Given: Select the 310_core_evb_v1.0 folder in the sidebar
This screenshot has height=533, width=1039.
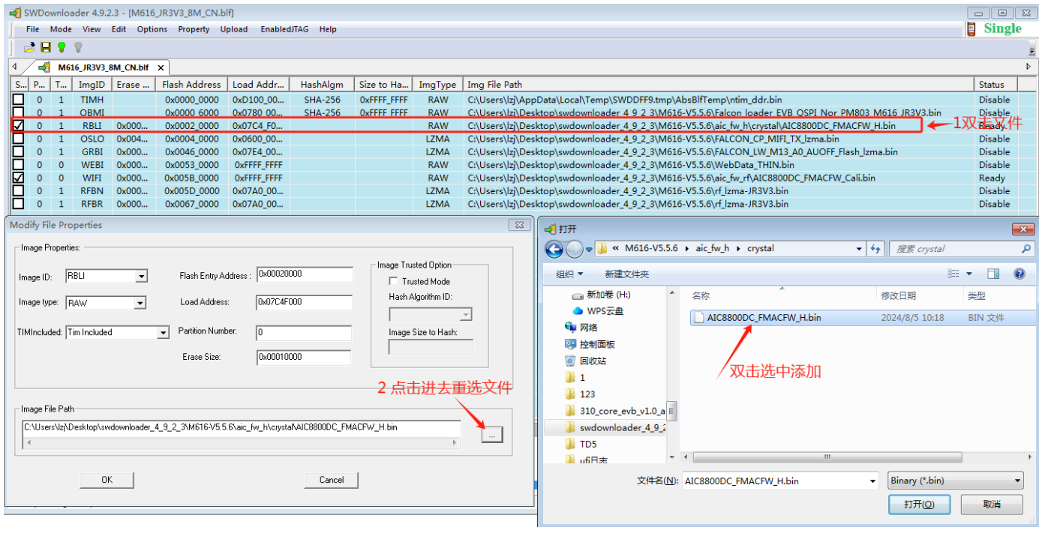Looking at the screenshot, I should pos(616,411).
